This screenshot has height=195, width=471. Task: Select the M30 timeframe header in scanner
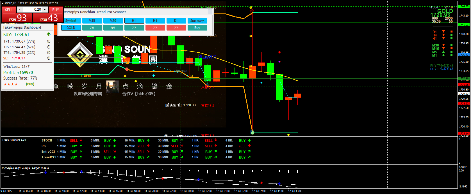[x=113, y=21]
